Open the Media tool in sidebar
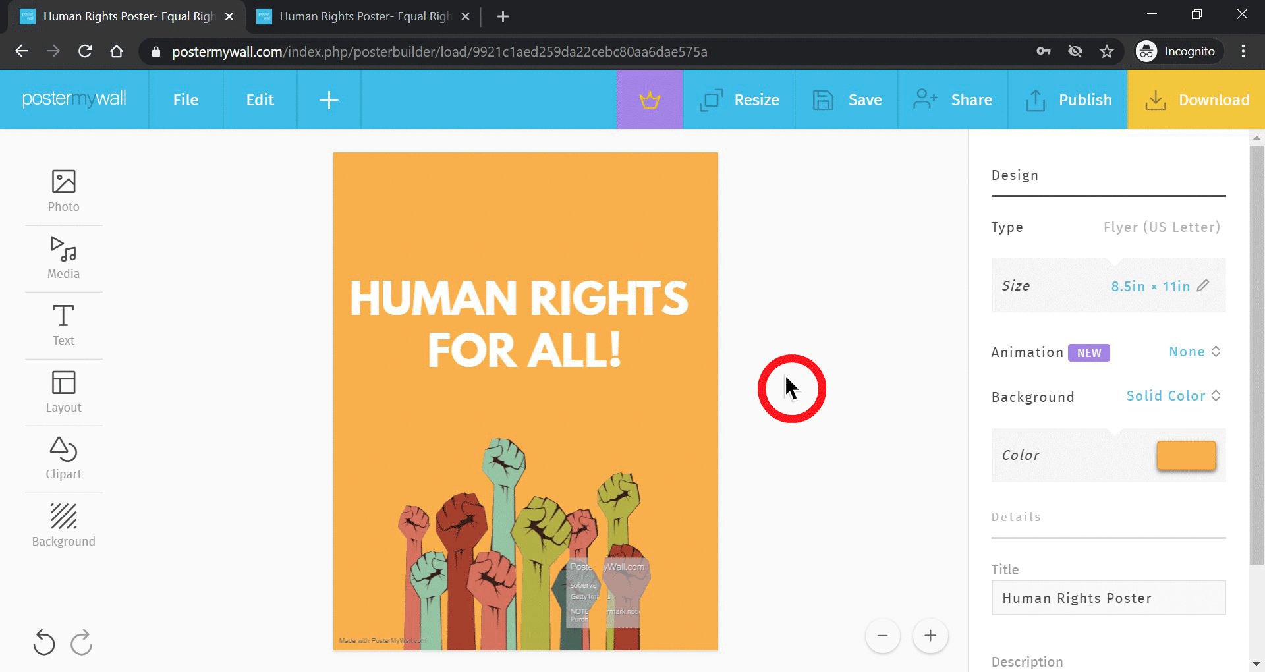1265x672 pixels. (64, 258)
